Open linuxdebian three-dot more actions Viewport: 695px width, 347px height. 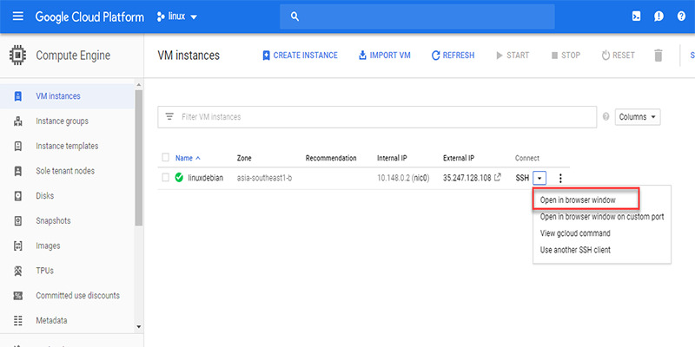(560, 179)
